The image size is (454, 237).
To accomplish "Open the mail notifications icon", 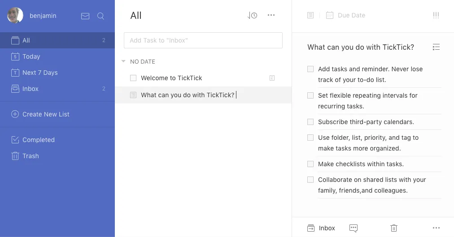I will tap(85, 16).
